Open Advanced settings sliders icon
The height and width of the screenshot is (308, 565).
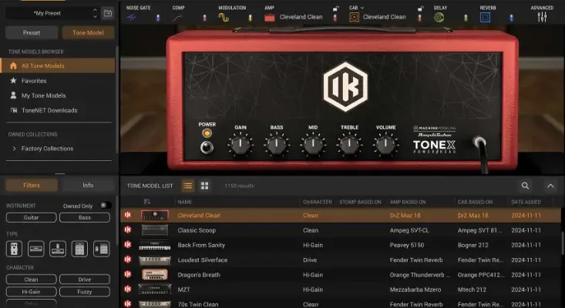(542, 17)
